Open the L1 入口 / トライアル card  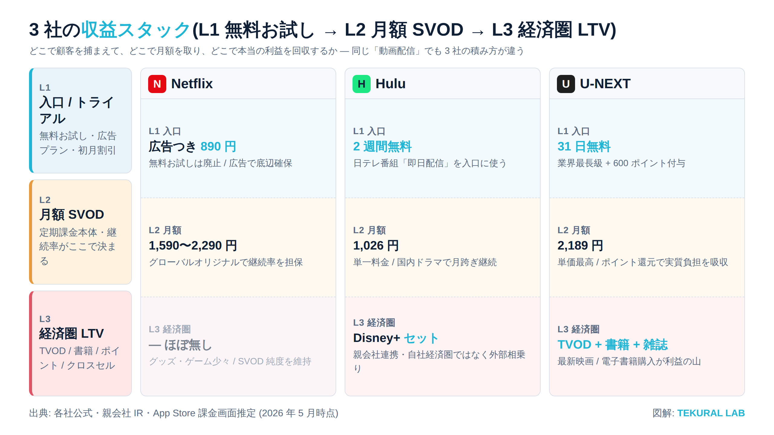click(x=80, y=121)
